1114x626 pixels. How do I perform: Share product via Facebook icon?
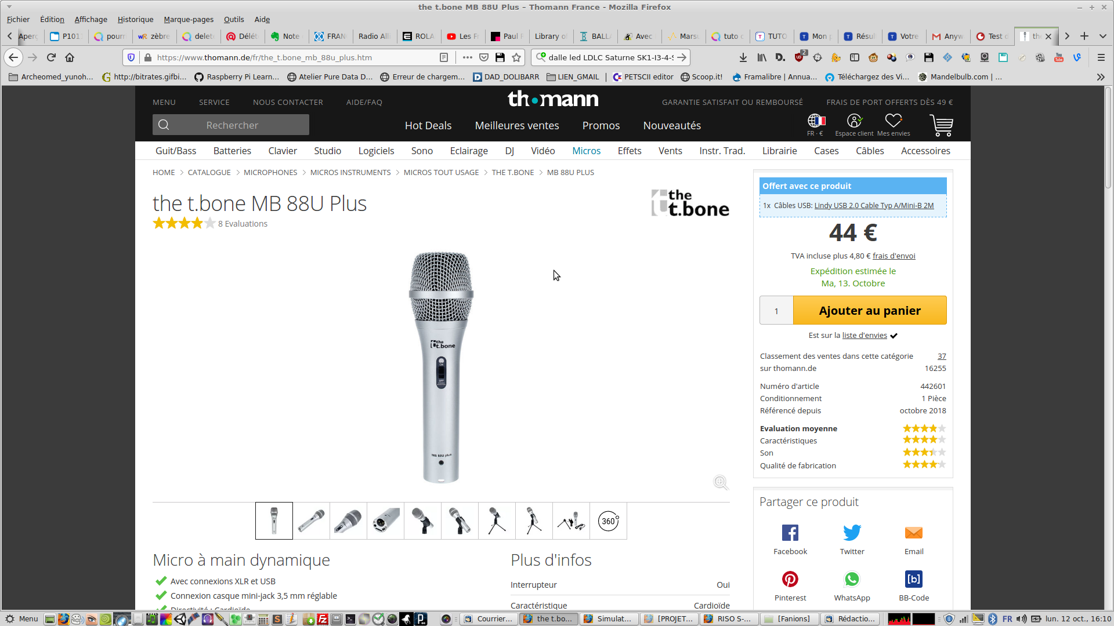coord(790,533)
